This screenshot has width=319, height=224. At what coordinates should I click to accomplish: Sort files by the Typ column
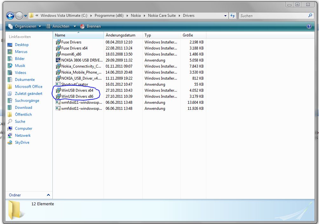click(x=161, y=35)
